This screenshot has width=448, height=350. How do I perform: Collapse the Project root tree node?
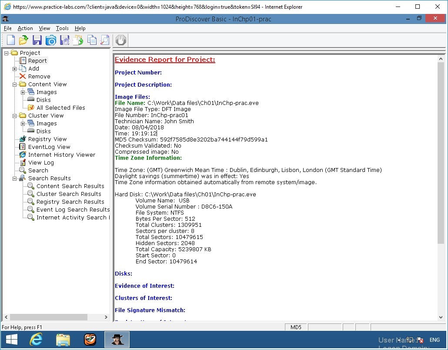[x=6, y=53]
